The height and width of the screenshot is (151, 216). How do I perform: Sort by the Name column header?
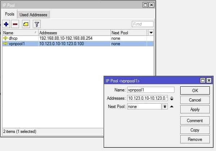[x=20, y=33]
